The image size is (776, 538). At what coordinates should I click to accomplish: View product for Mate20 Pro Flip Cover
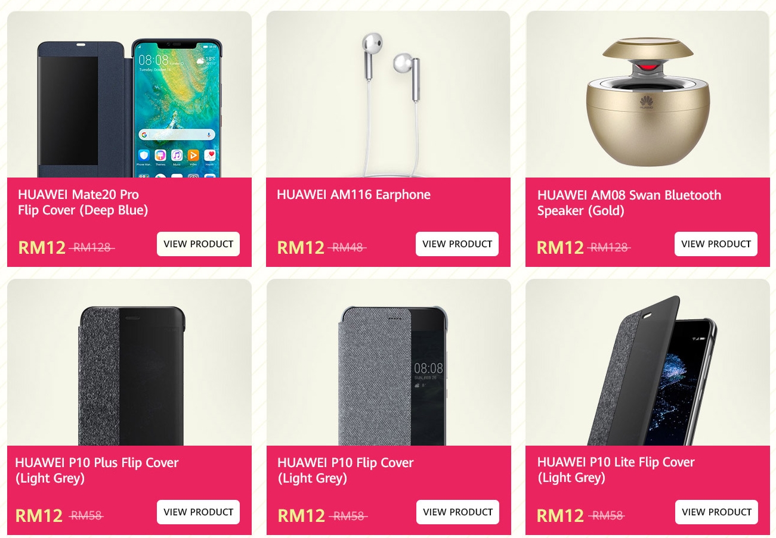(198, 244)
